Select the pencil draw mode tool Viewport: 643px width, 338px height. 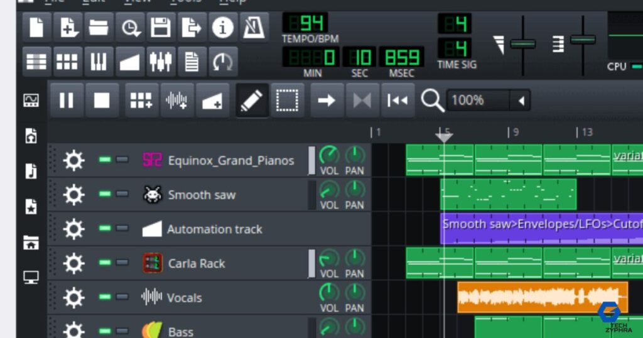pos(252,101)
